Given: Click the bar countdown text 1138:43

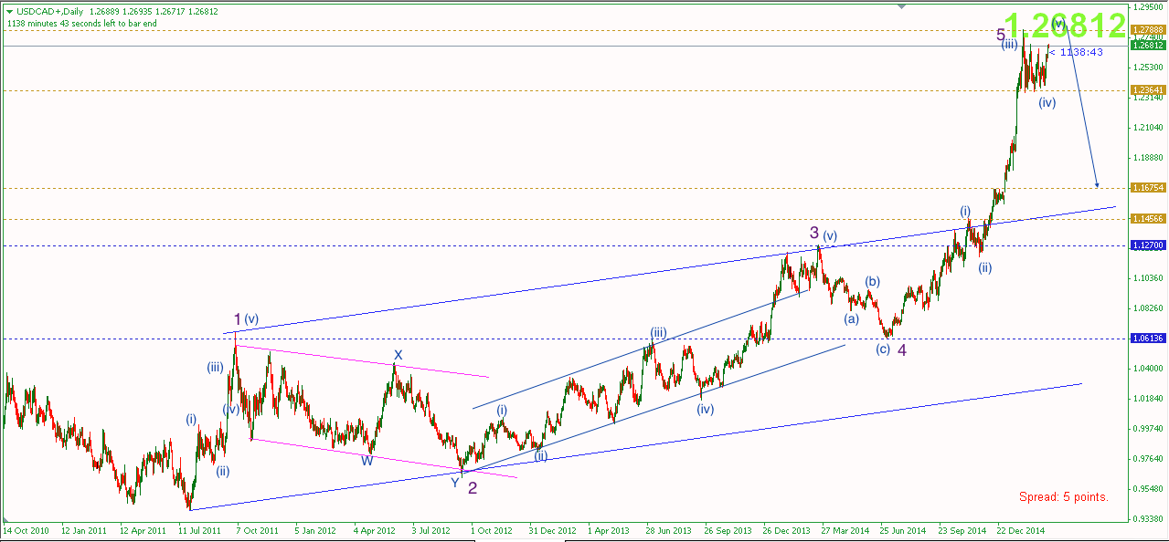Looking at the screenshot, I should coord(1079,52).
